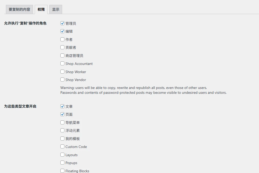The image size is (259, 173).
Task: Enable the 导航菜单 post type checkbox
Action: pyautogui.click(x=62, y=122)
